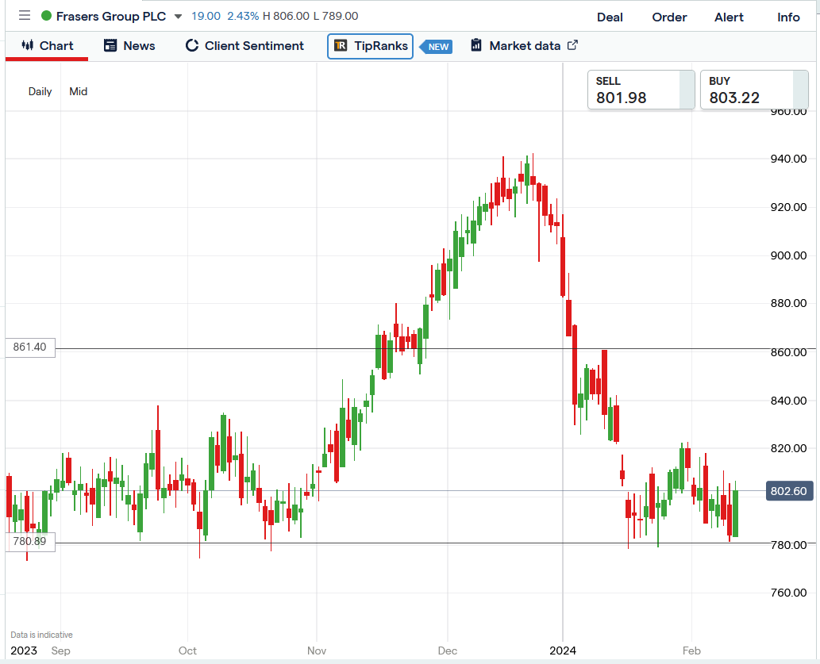This screenshot has height=664, width=820.
Task: Click the SELL 801.98 price button
Action: [641, 90]
